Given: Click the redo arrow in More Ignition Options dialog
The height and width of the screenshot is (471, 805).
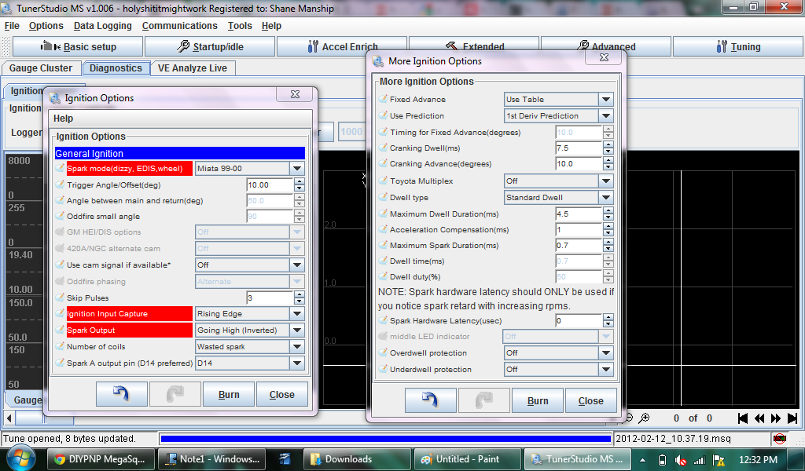Looking at the screenshot, I should [x=483, y=400].
